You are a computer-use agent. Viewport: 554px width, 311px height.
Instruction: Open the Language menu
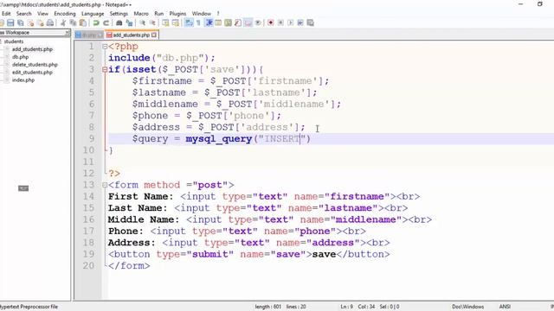(x=93, y=14)
